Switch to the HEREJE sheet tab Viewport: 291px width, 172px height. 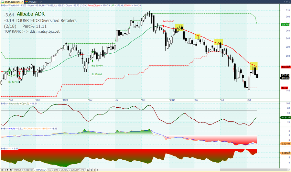(18, 170)
